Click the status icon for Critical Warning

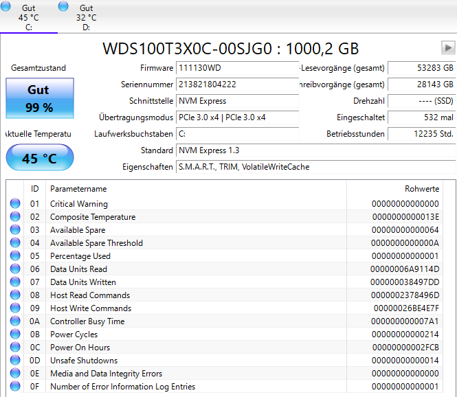coord(15,203)
